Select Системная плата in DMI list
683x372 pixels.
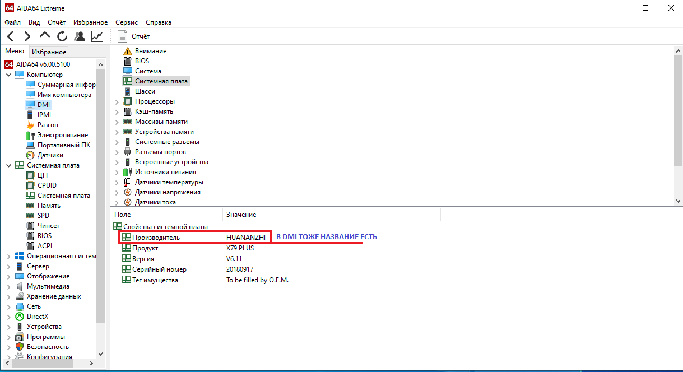162,81
